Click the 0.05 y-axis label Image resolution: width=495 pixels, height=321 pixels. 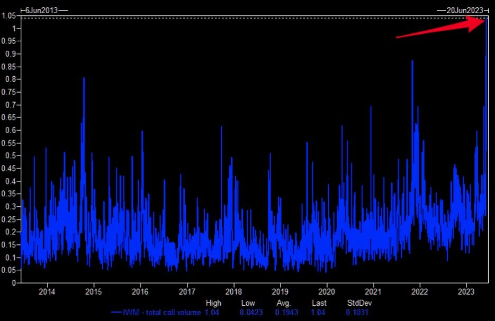[9, 270]
